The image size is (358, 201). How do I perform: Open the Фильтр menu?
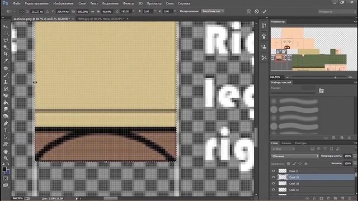click(x=128, y=3)
